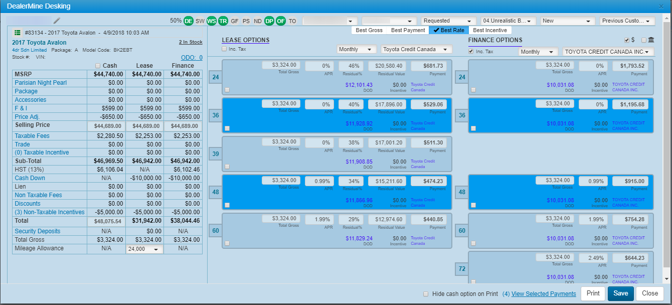Check the Cash column checkbox
Image resolution: width=672 pixels, height=305 pixels.
coord(98,66)
